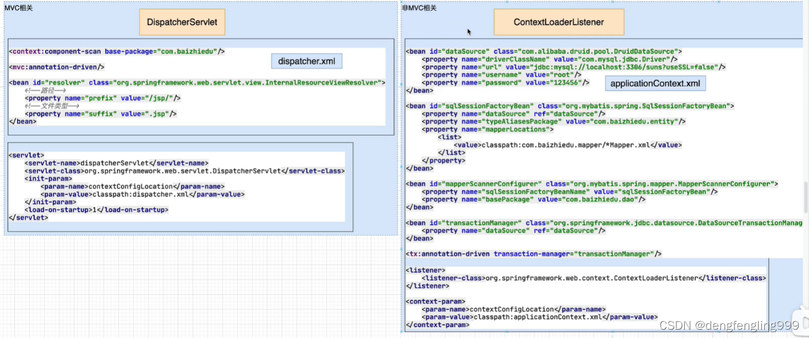809x338 pixels.
Task: Select the ContextLoaderListener orange box
Action: point(559,22)
